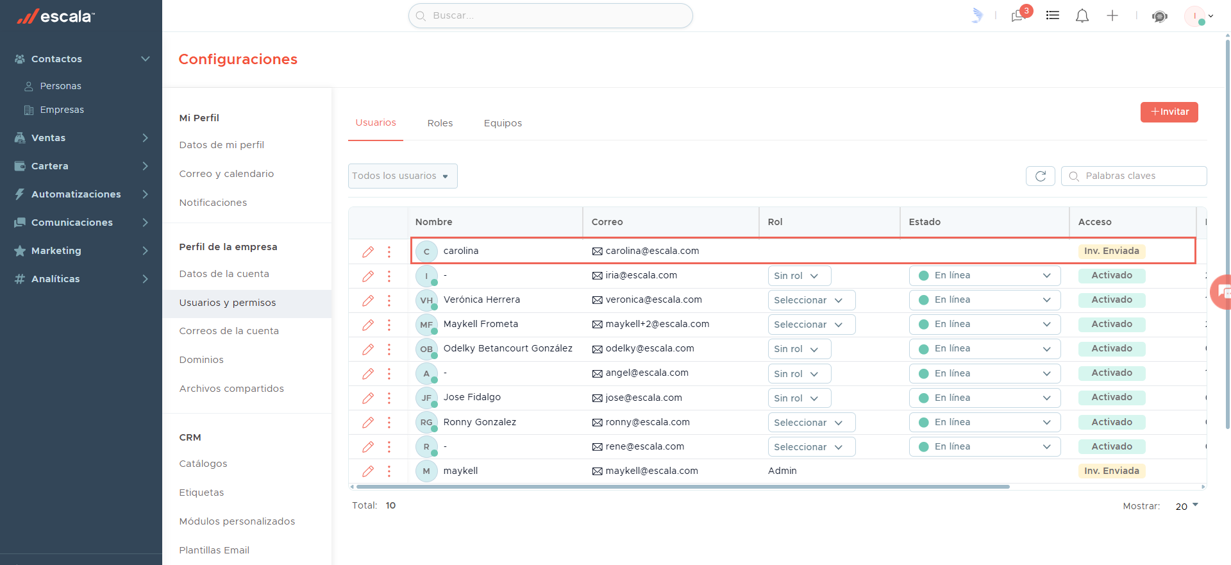Open more options for maykell@escala.com row
The width and height of the screenshot is (1231, 565).
[389, 471]
